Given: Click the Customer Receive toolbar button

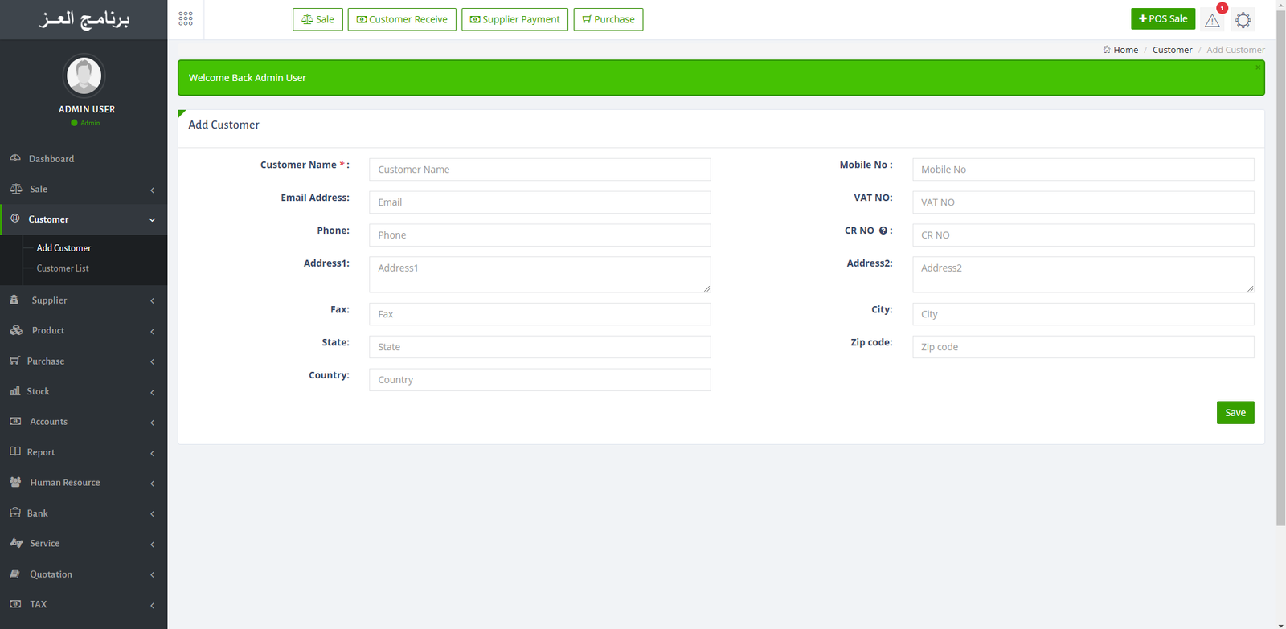Looking at the screenshot, I should 402,19.
